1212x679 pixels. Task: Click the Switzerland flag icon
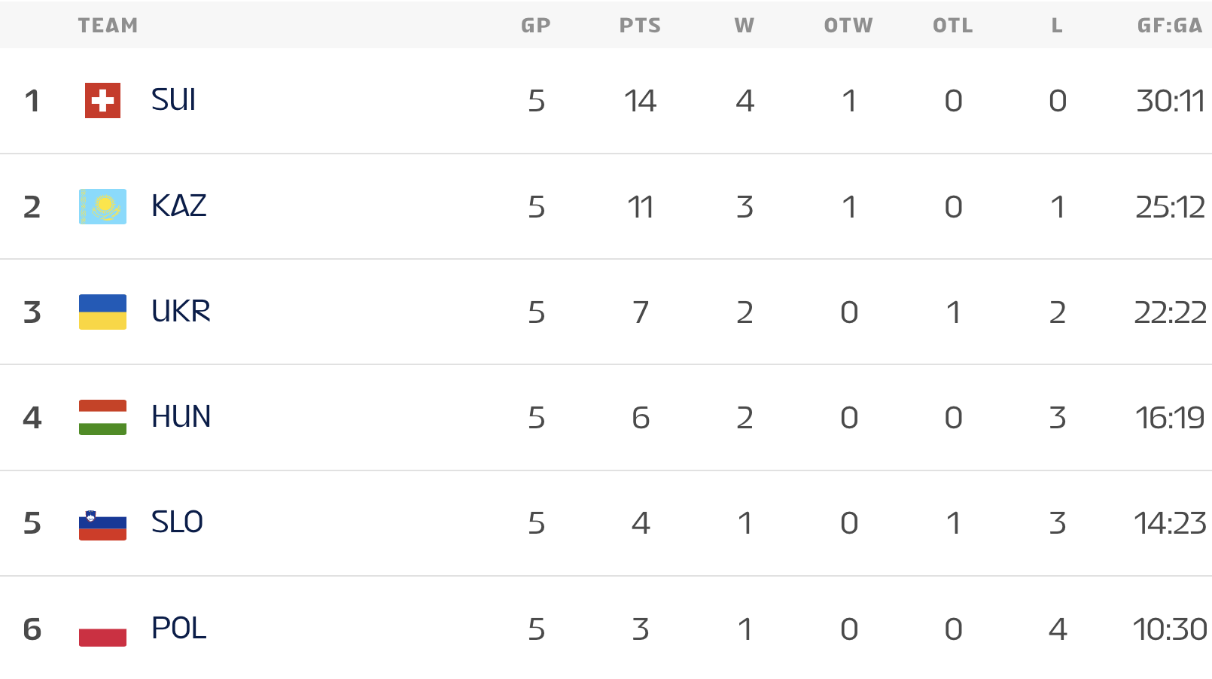[x=102, y=101]
